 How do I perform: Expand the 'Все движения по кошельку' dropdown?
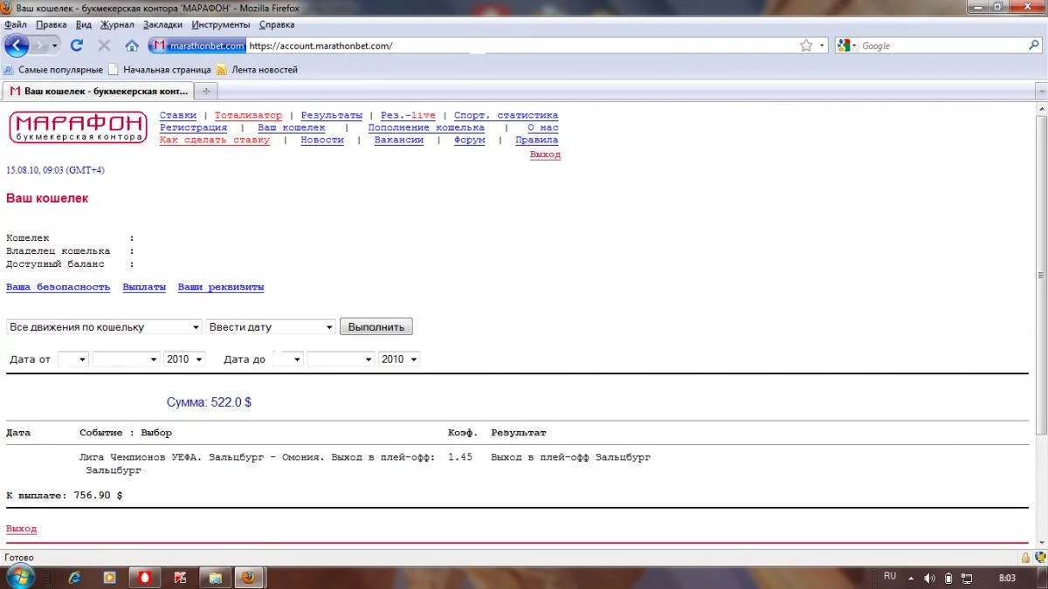click(x=105, y=327)
